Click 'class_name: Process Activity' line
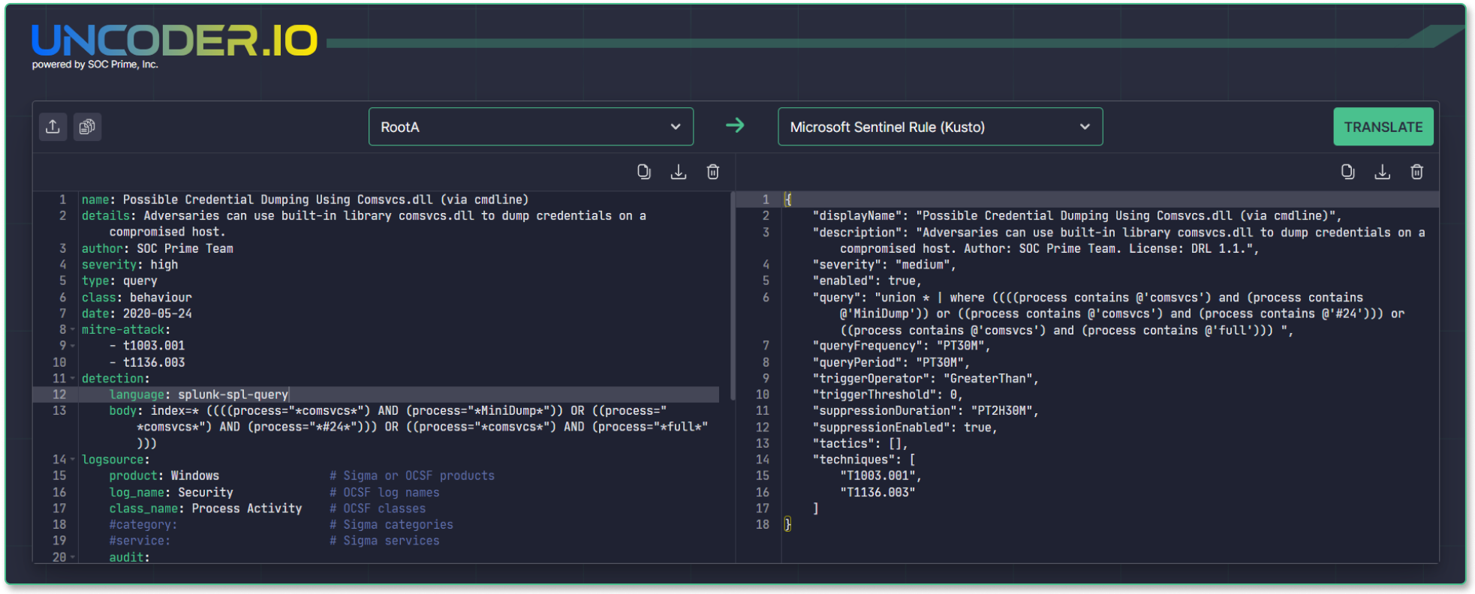Image resolution: width=1475 pixels, height=594 pixels. tap(206, 508)
